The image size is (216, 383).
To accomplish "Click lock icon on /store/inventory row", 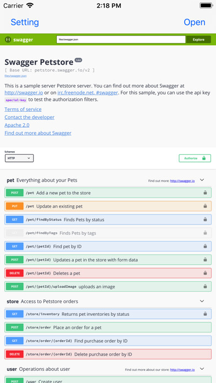I will point(205,314).
